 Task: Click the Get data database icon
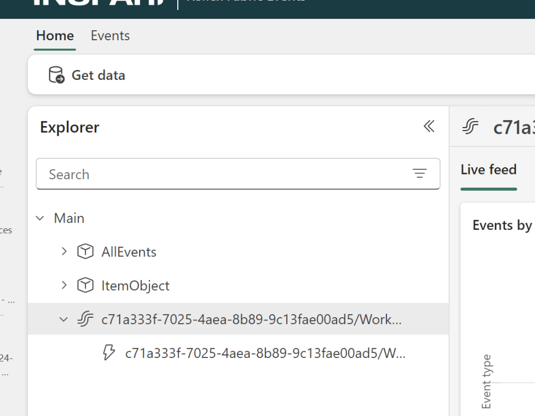pyautogui.click(x=56, y=75)
